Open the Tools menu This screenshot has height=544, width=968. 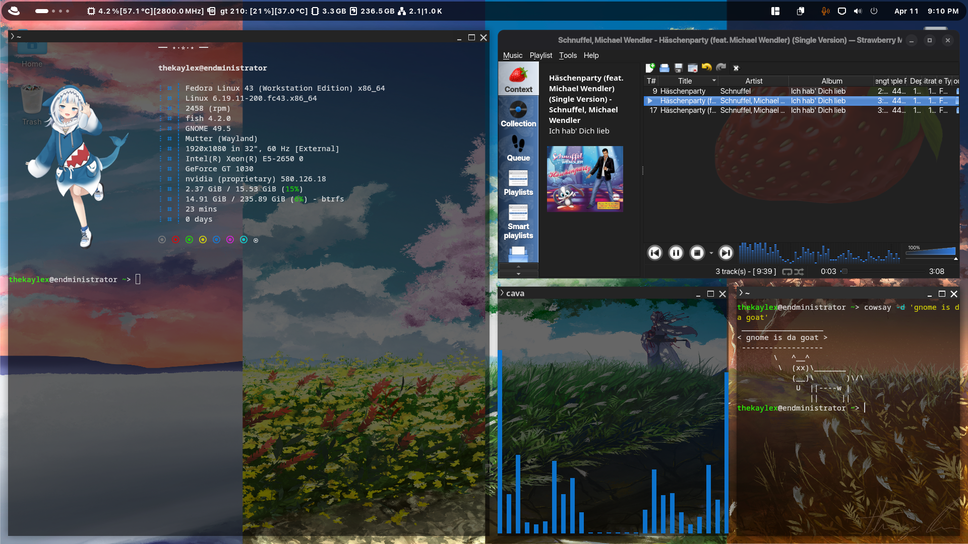(568, 55)
